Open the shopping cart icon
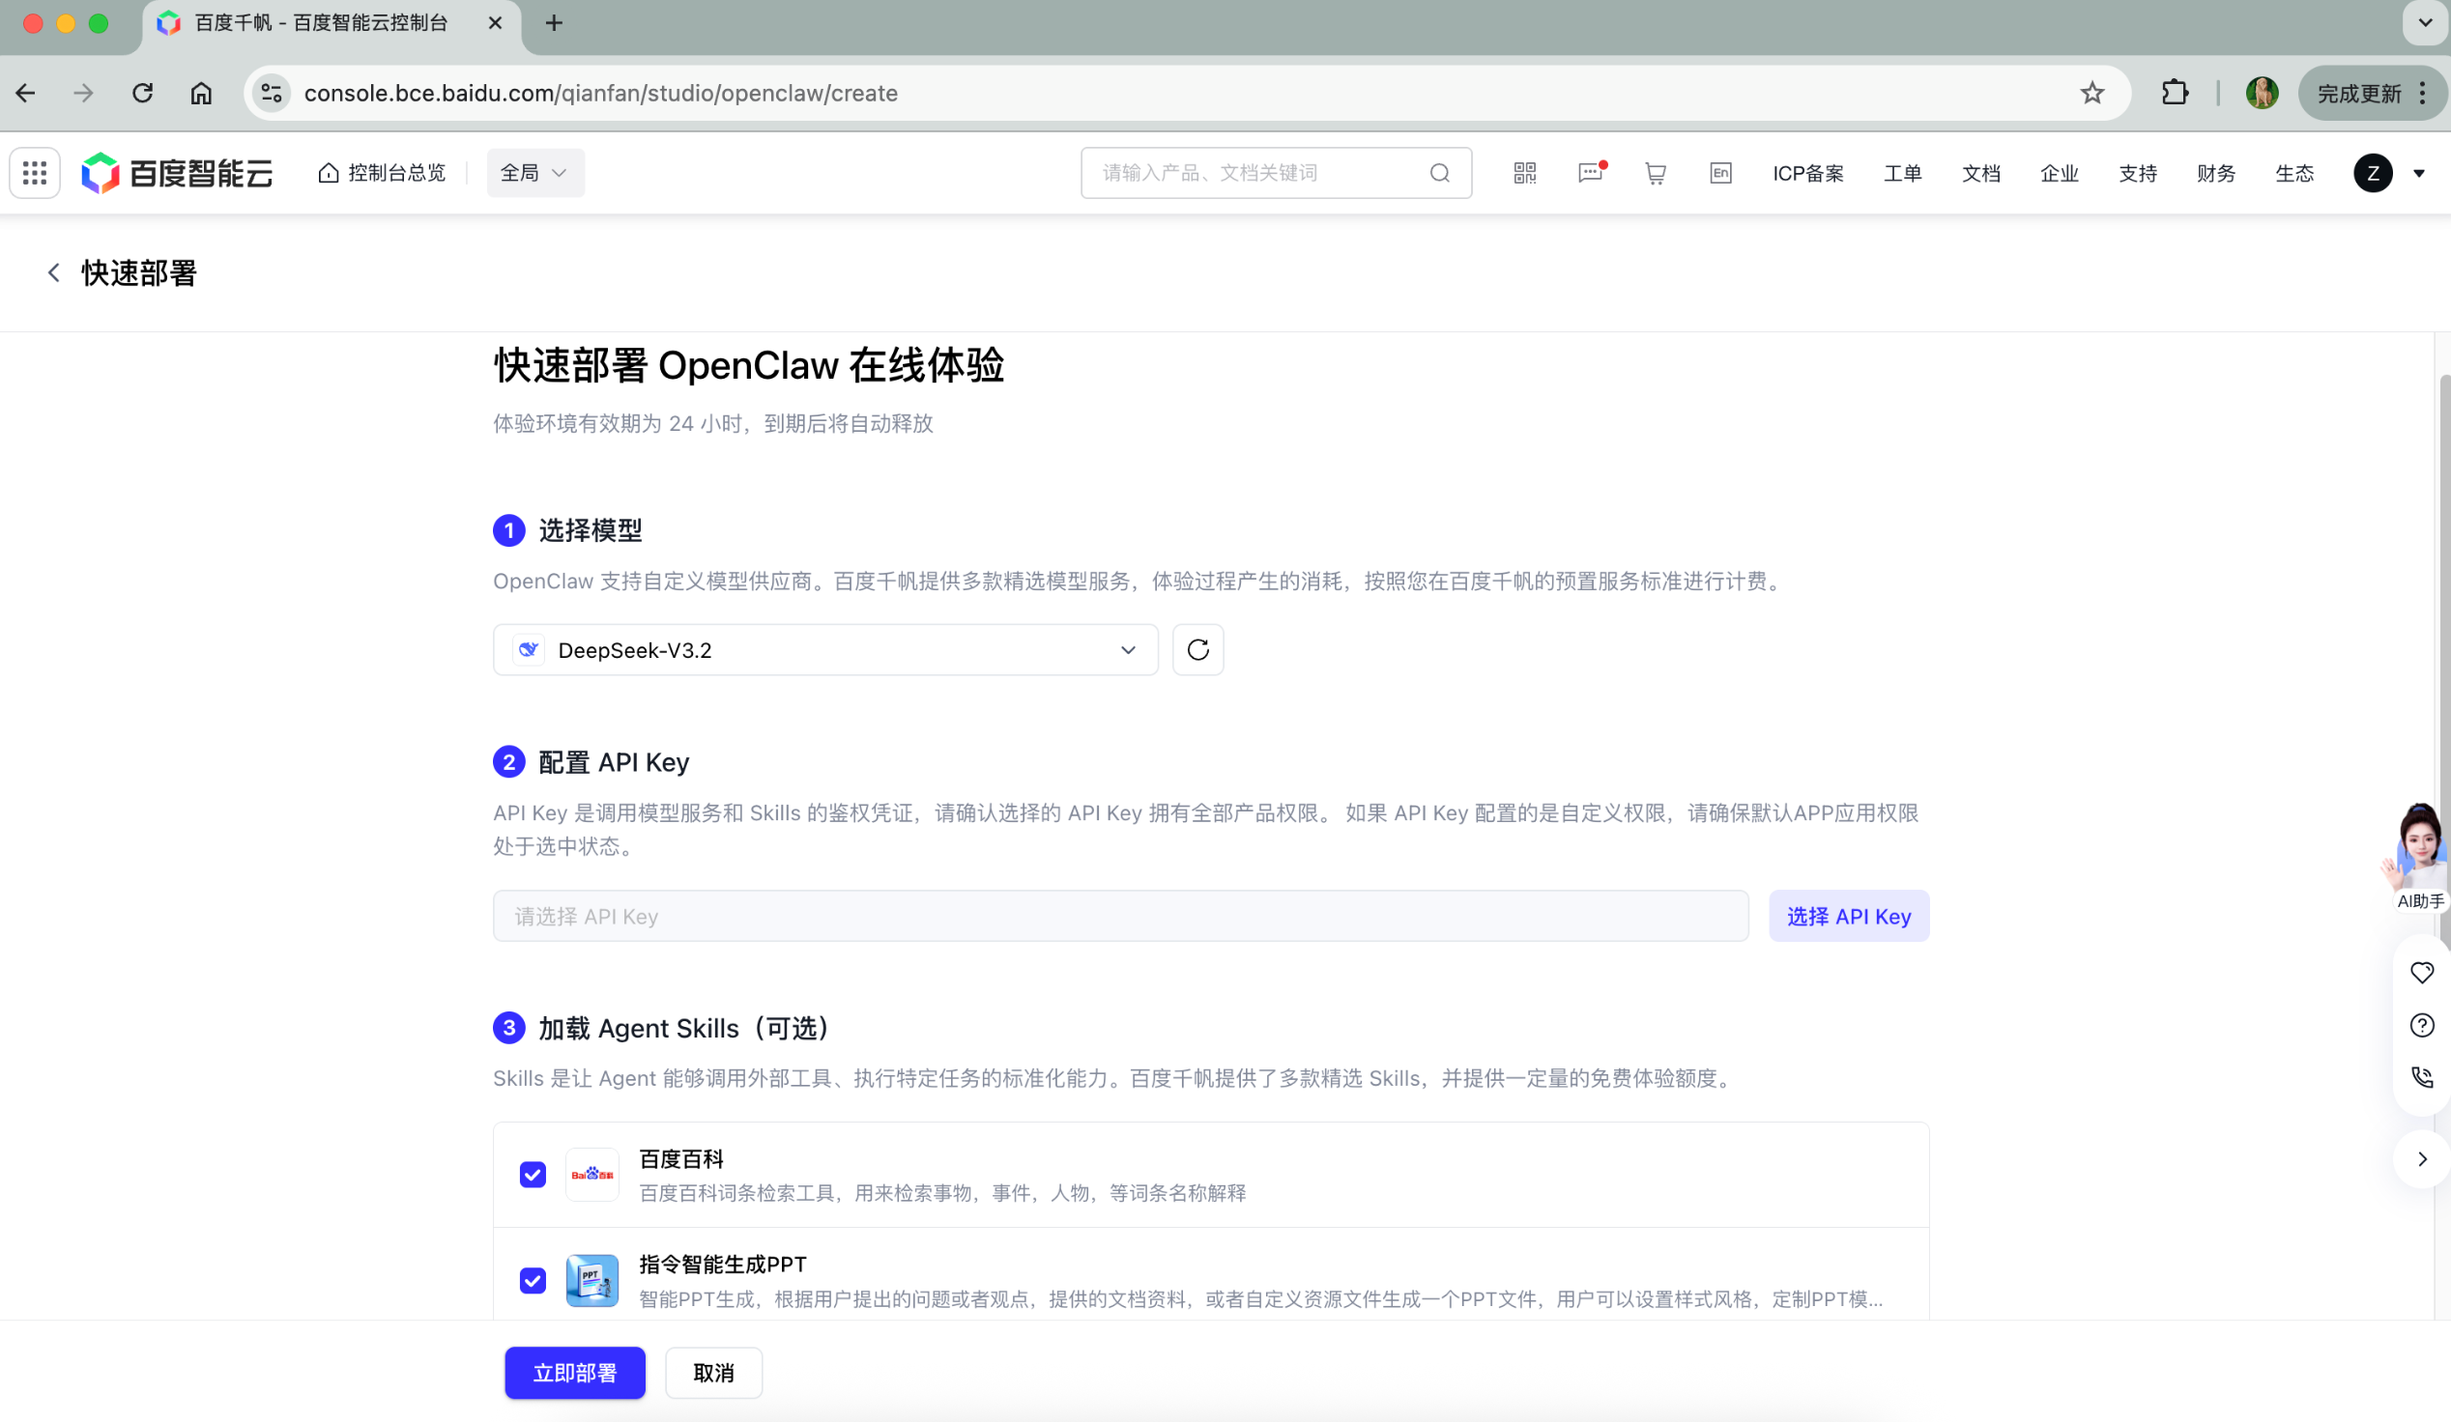 click(x=1655, y=173)
